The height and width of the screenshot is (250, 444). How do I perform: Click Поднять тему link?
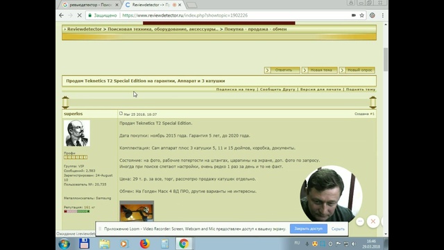(361, 90)
